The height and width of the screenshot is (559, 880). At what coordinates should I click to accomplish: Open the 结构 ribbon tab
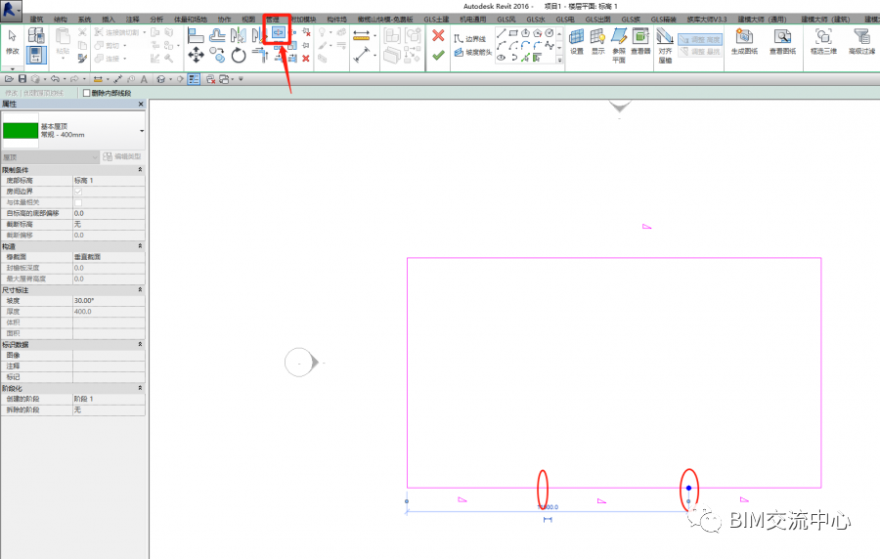click(x=60, y=20)
